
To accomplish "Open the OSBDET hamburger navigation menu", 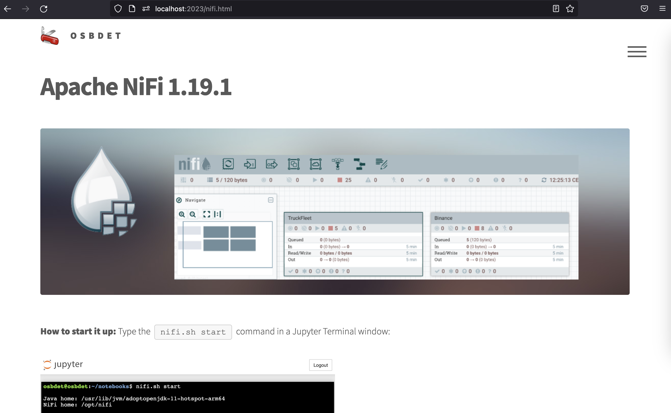I will pyautogui.click(x=637, y=52).
